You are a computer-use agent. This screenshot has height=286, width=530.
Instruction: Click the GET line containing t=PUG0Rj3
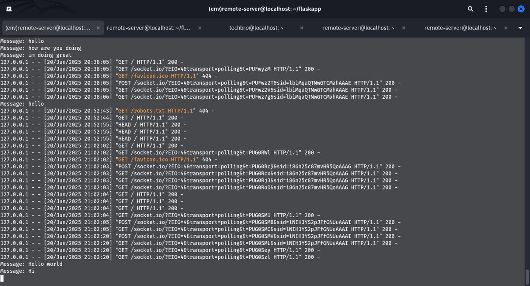pos(199,181)
